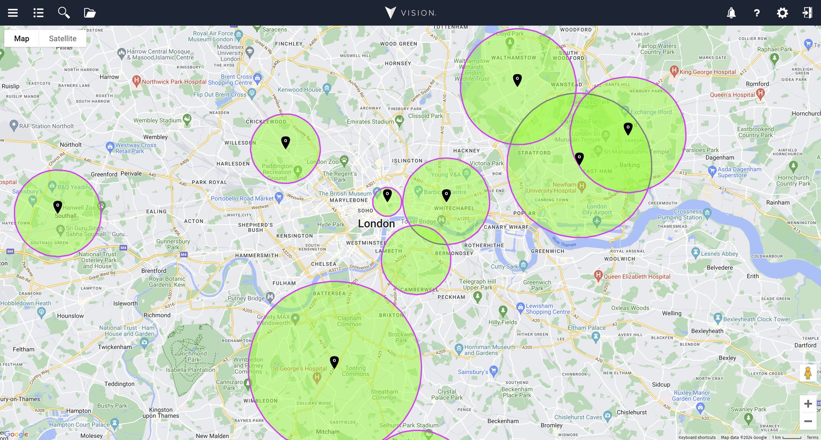Click Northwick Park Hospital pin
Screen dimensions: 821x440
137,81
